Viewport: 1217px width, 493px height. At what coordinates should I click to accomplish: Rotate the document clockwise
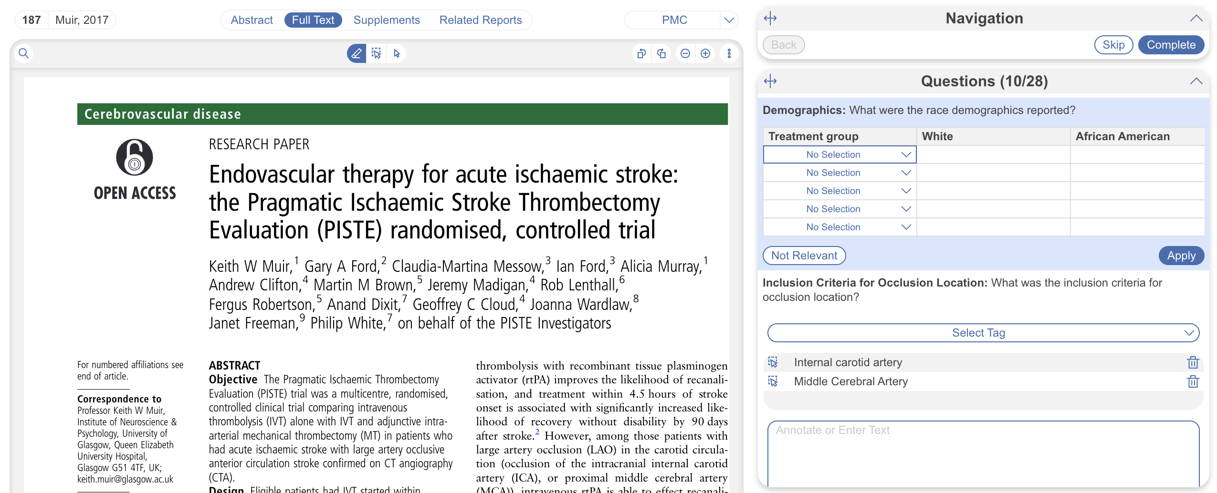pos(661,53)
